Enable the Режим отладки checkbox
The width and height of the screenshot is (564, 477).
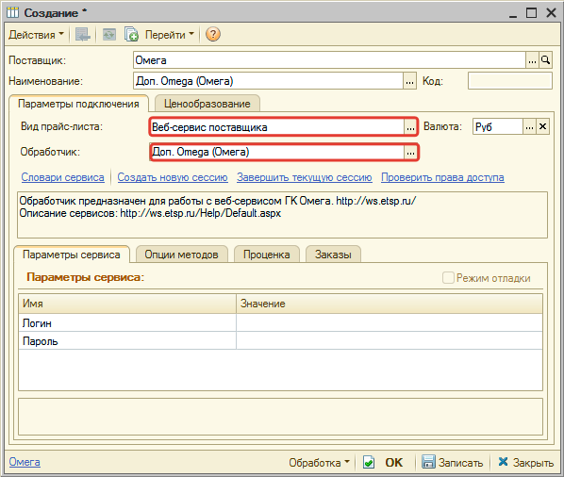(x=448, y=278)
